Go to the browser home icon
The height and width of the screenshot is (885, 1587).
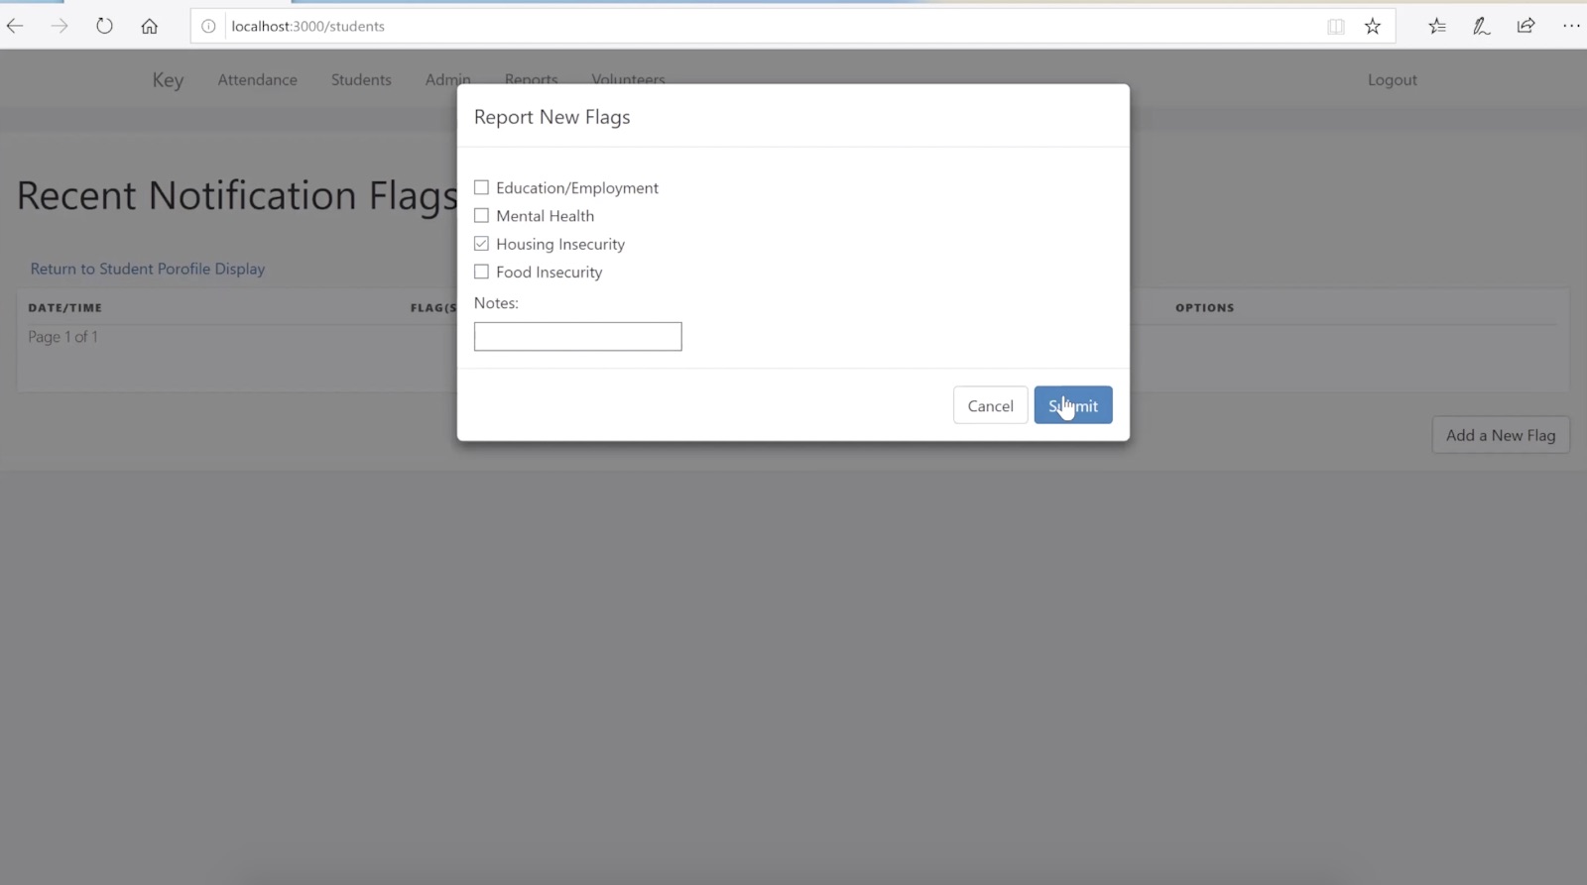point(149,26)
